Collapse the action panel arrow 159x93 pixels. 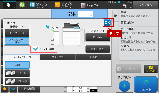(116, 16)
